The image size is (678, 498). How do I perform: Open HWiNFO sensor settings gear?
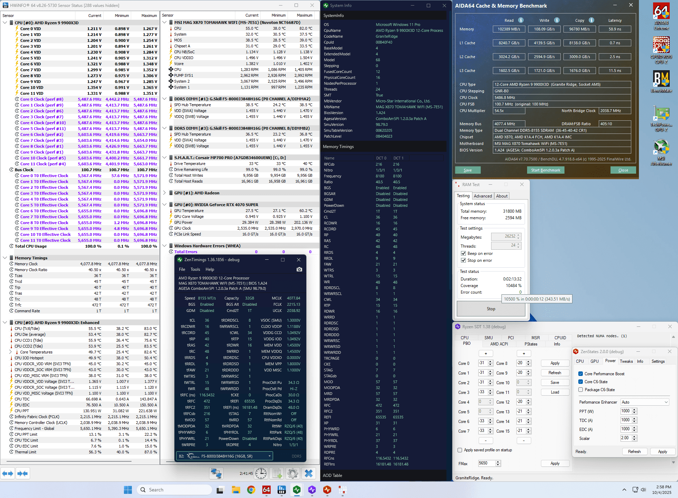(x=293, y=473)
